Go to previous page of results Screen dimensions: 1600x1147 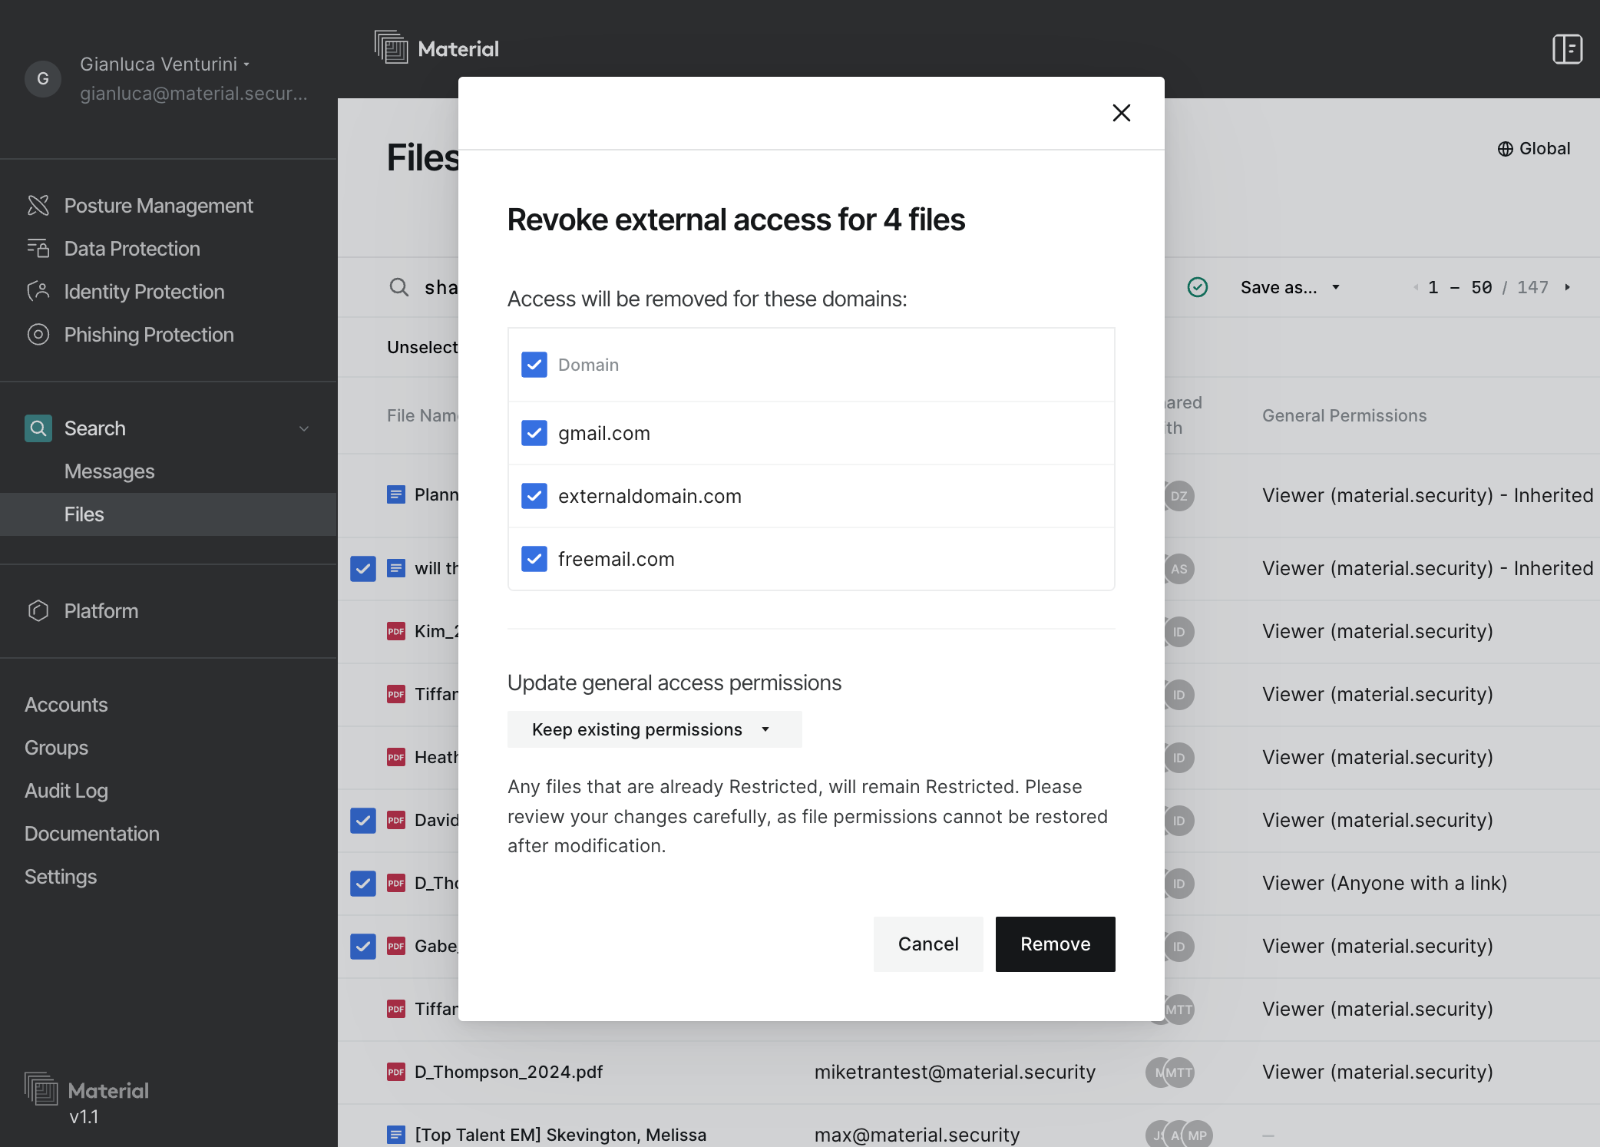pos(1415,287)
